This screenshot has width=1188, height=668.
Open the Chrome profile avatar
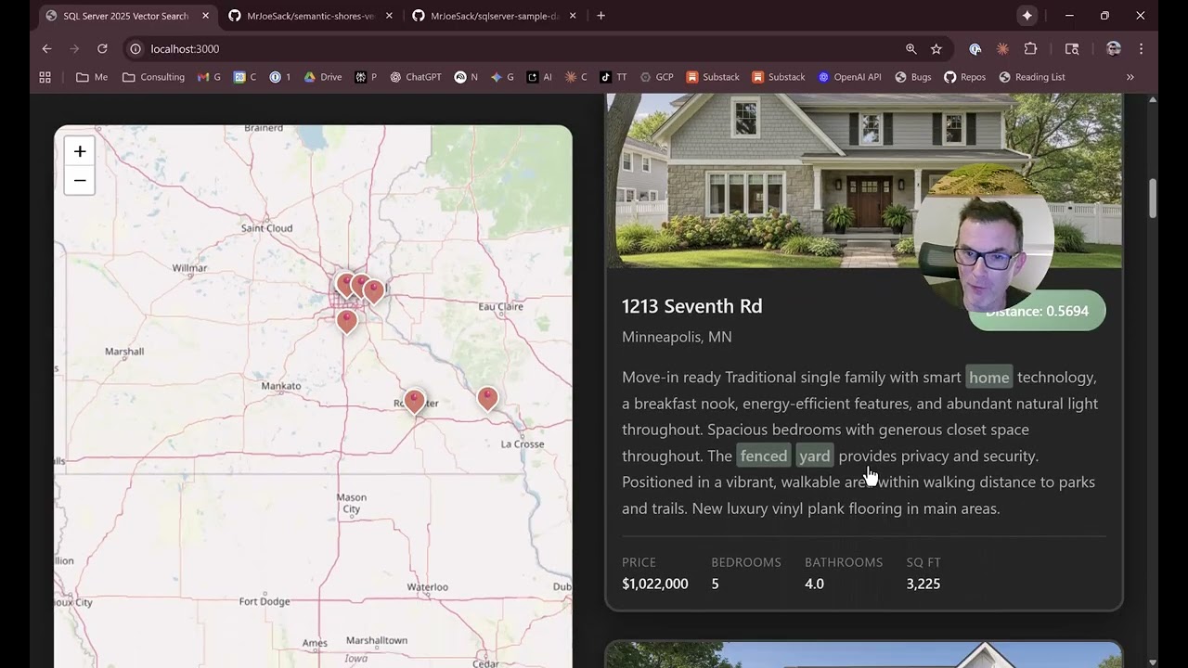(1114, 48)
